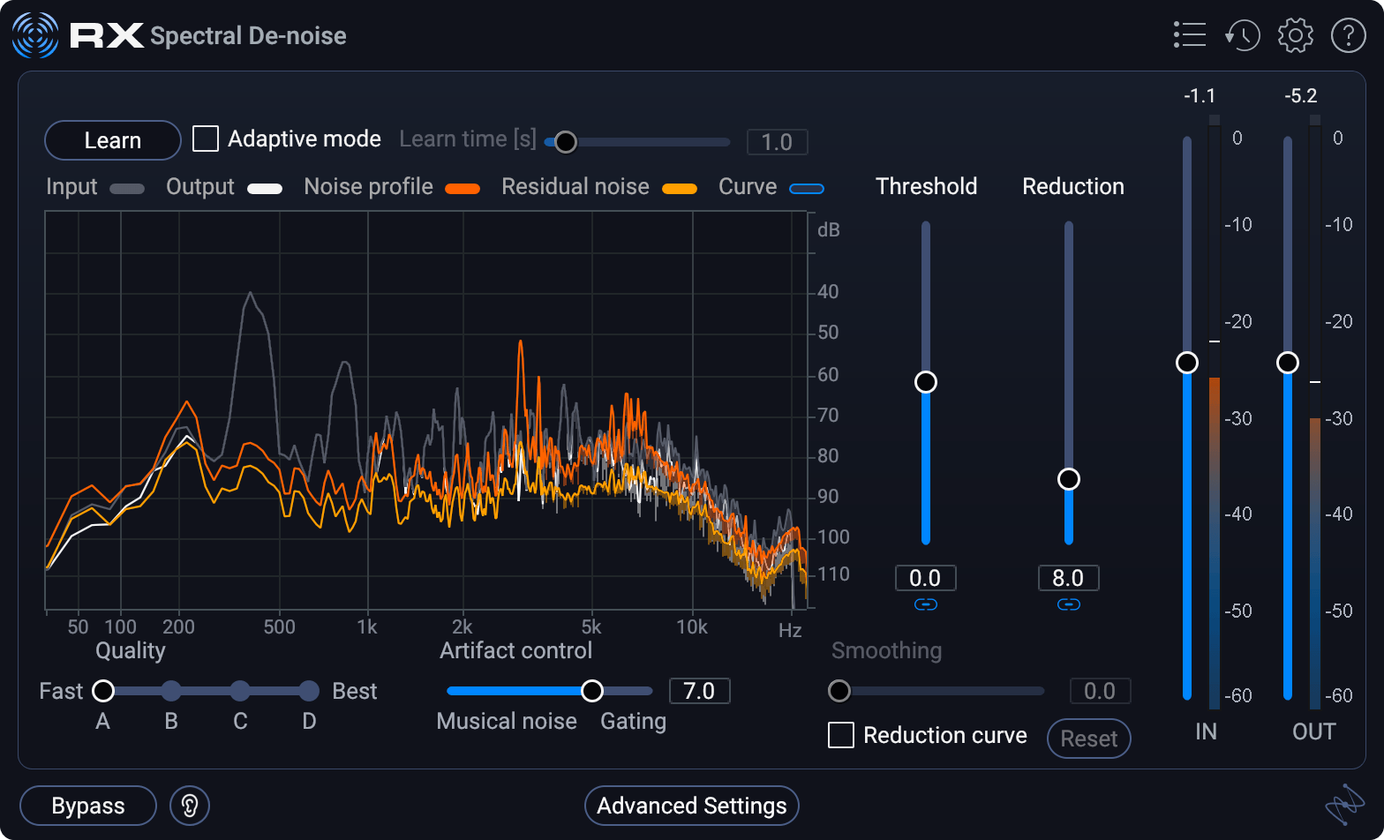Open the undo history clock icon

click(1242, 35)
